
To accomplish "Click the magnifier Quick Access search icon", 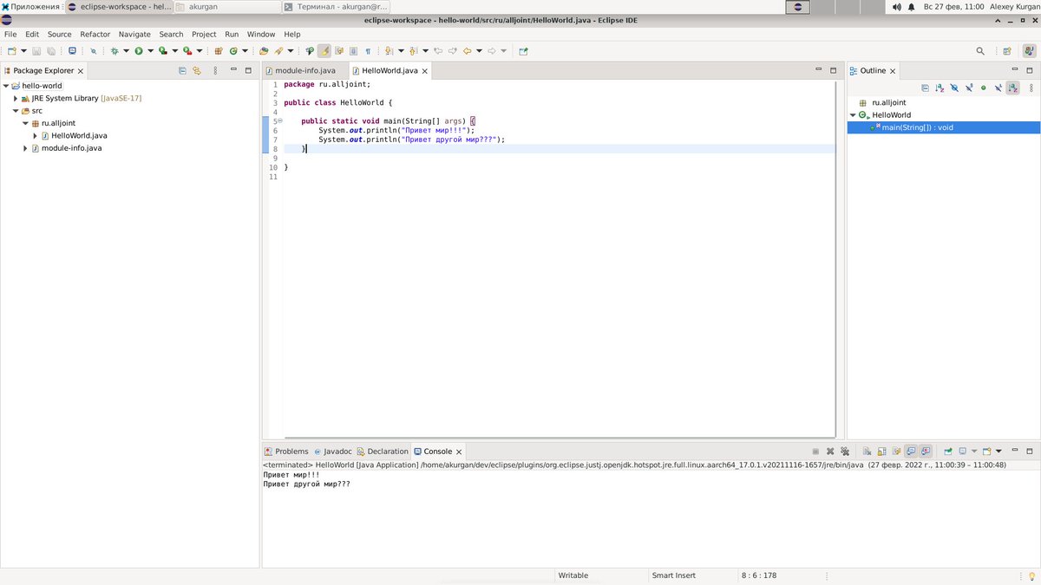I will click(x=981, y=51).
